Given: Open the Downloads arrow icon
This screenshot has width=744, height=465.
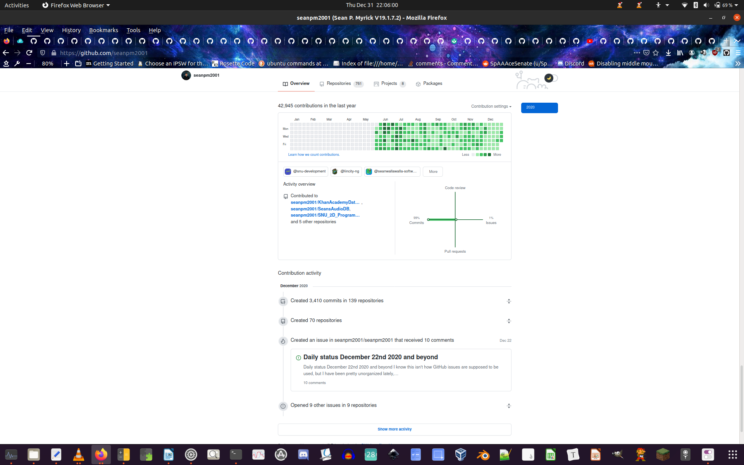Looking at the screenshot, I should 668,53.
